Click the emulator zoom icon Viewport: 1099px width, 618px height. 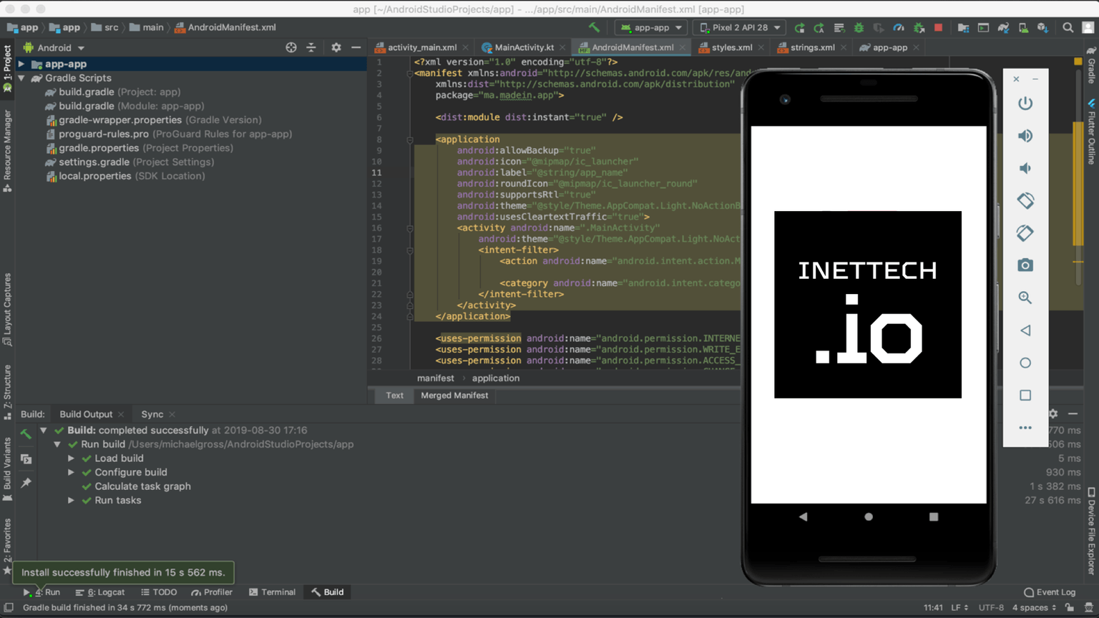1025,298
